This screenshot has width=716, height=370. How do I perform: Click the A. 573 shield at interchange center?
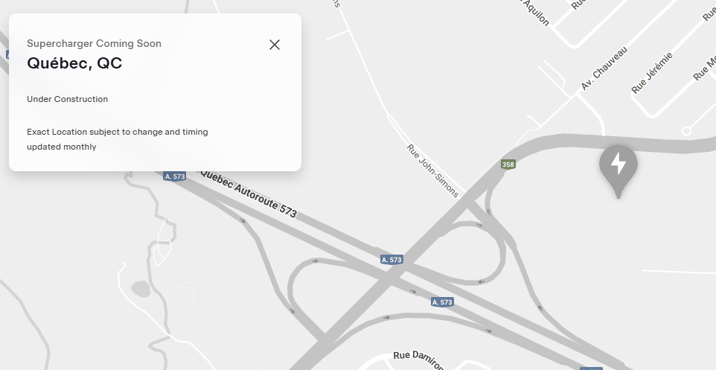point(391,260)
